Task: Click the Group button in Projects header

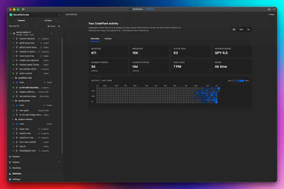Action: (x=51, y=26)
